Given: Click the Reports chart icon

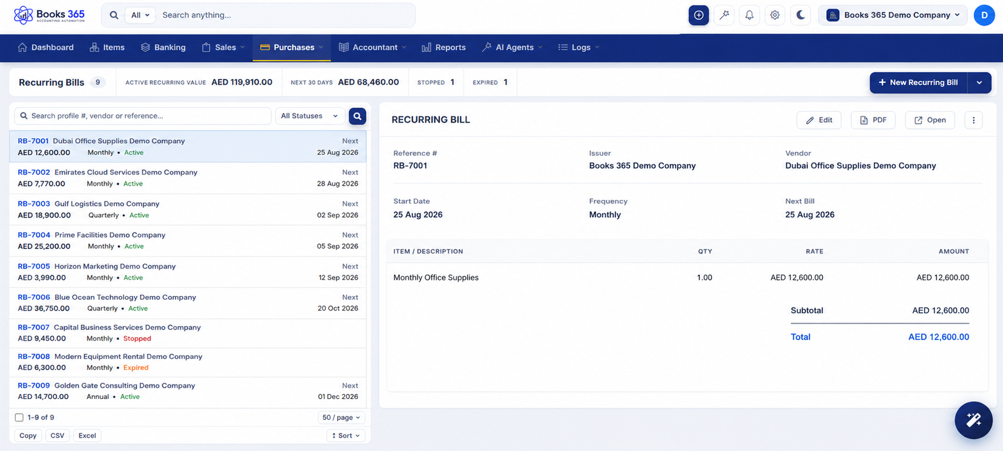Looking at the screenshot, I should pos(426,47).
